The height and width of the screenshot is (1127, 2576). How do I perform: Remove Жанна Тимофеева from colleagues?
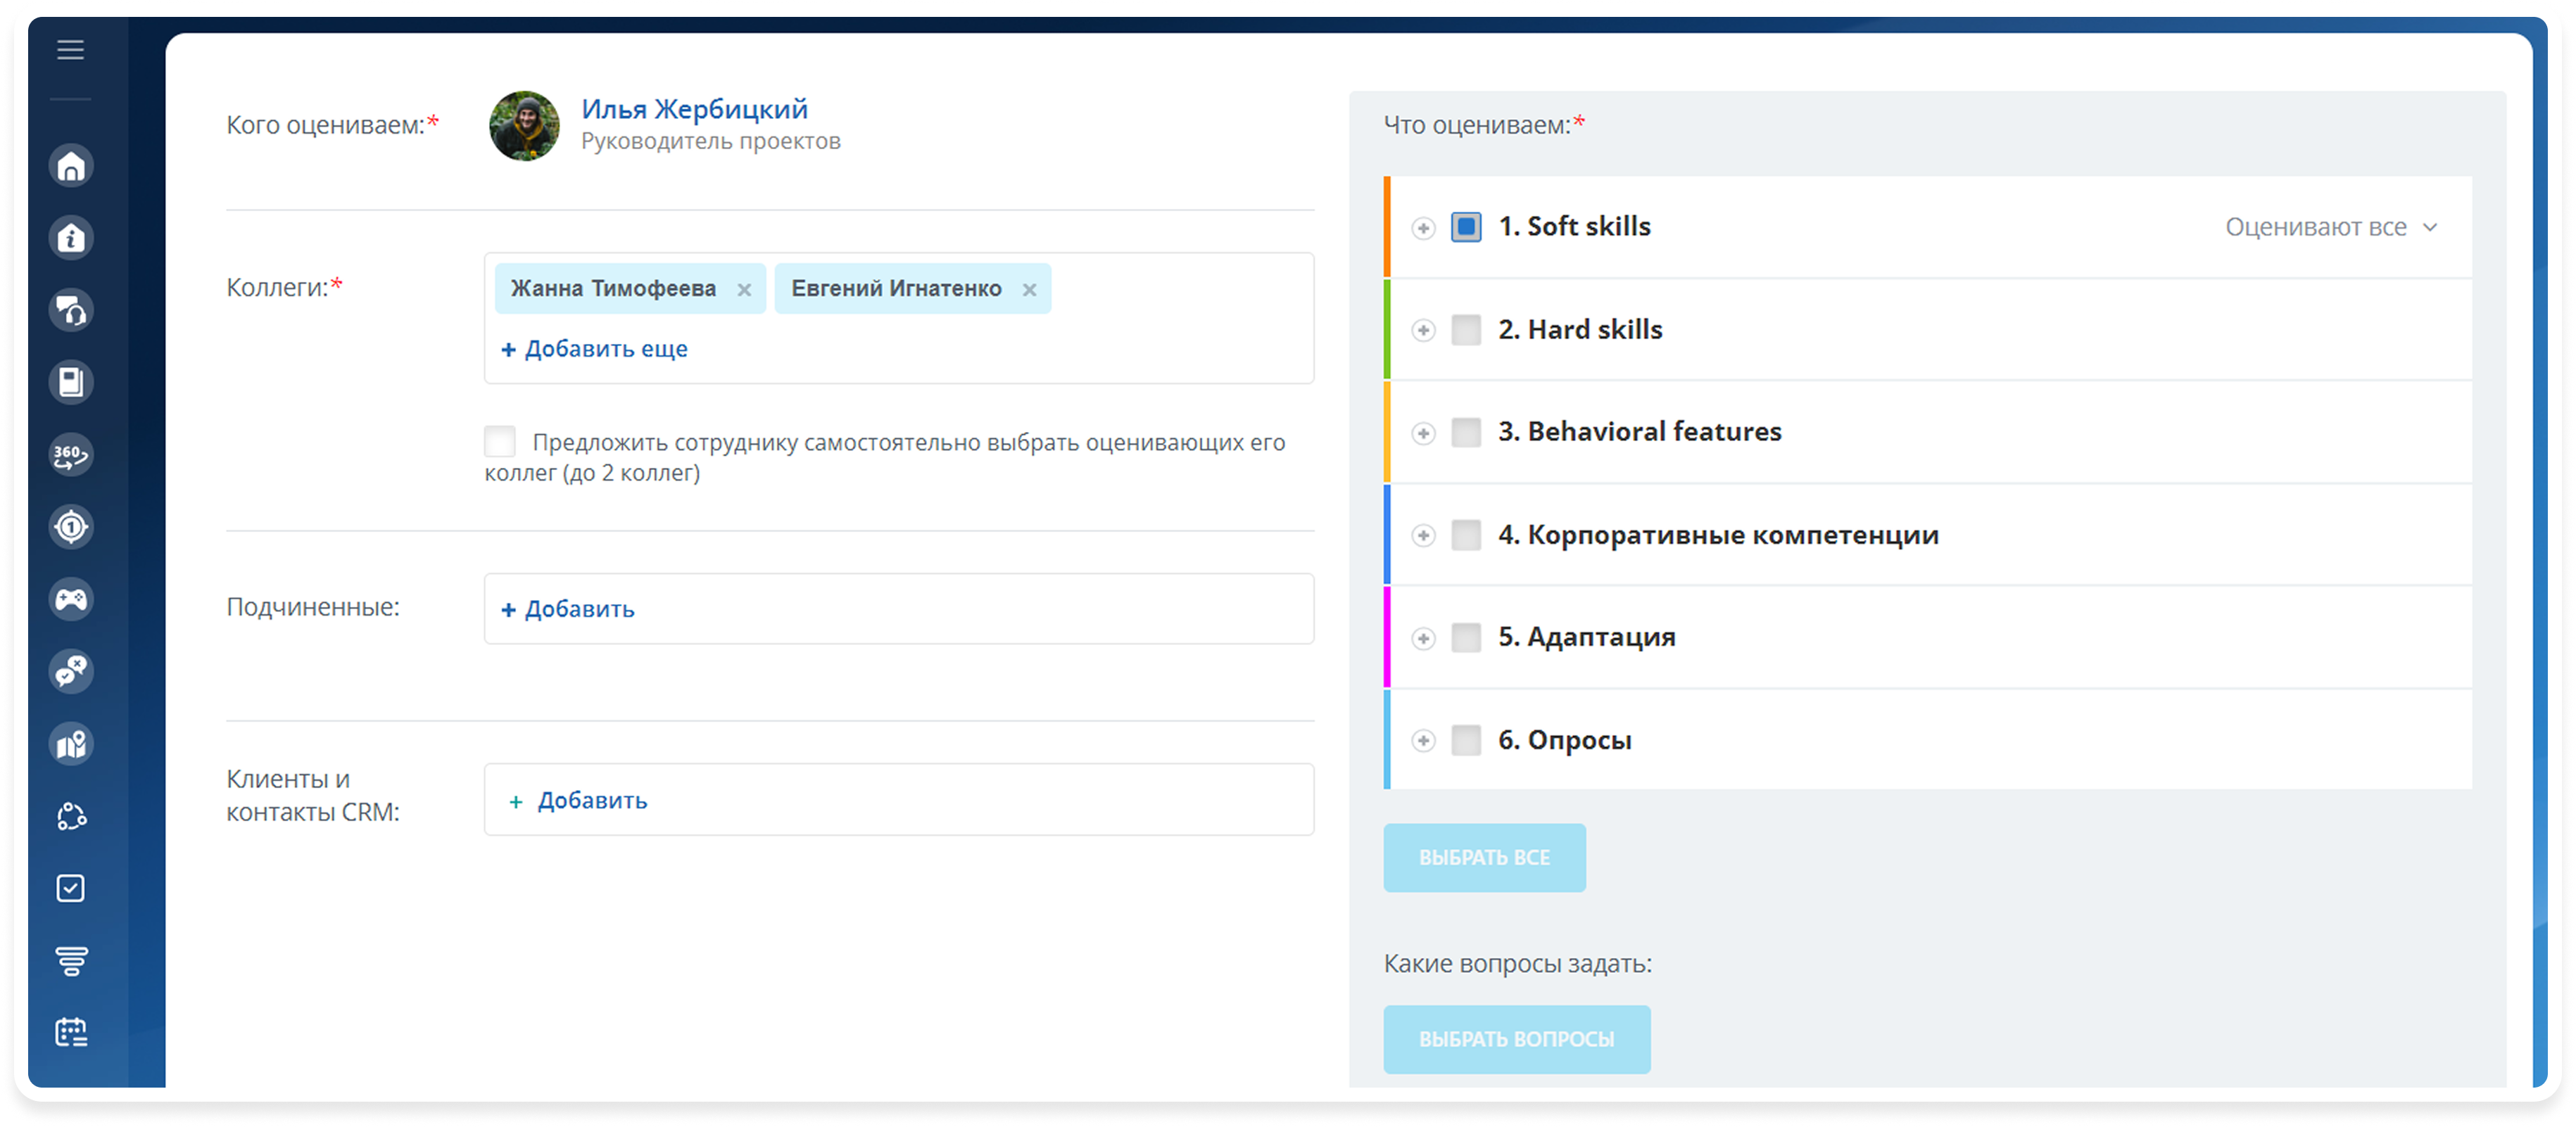pyautogui.click(x=744, y=290)
